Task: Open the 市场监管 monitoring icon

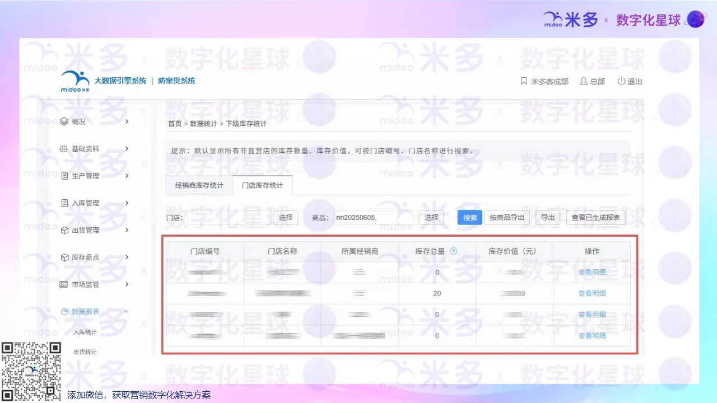Action: (63, 284)
